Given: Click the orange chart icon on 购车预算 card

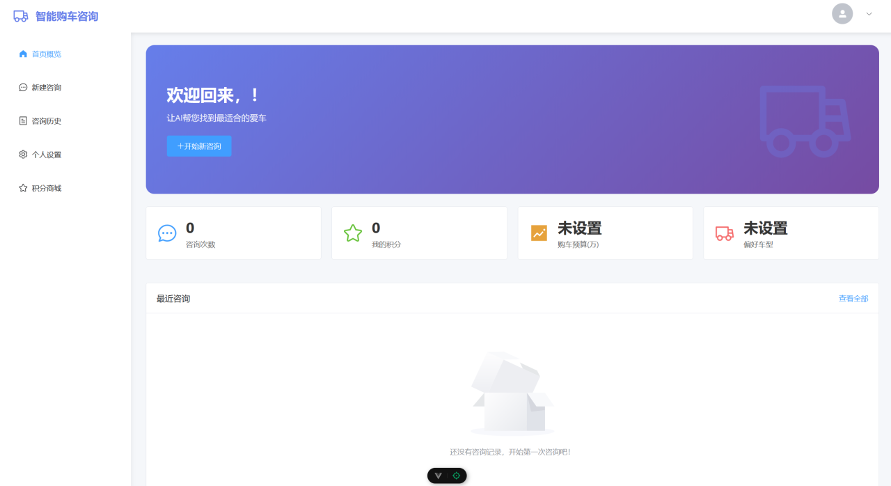Looking at the screenshot, I should (539, 233).
